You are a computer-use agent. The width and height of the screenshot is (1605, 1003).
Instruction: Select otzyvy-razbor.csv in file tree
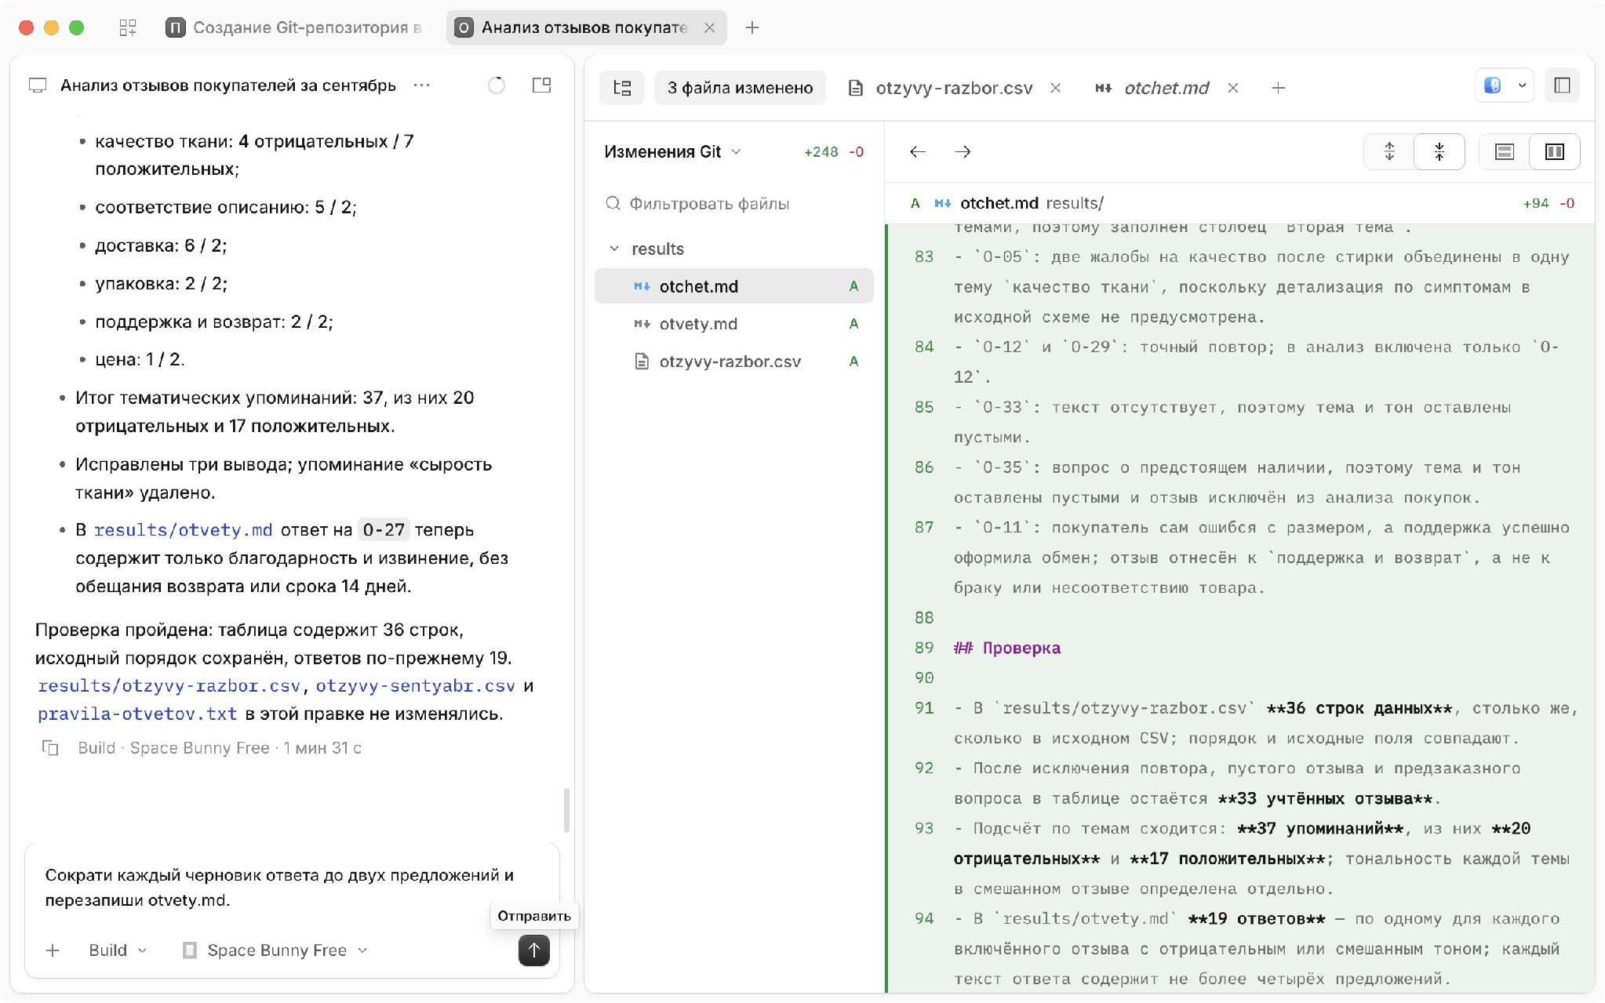point(733,362)
